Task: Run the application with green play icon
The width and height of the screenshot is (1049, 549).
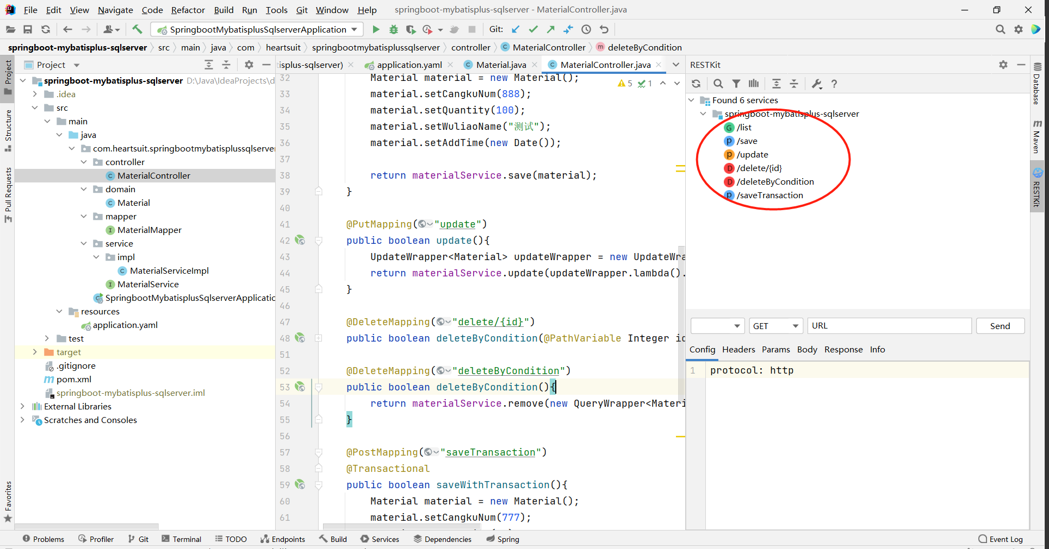Action: point(376,29)
